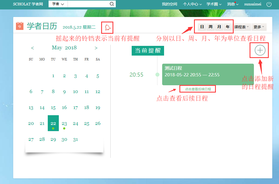Screen dimensions: 279x184
Task: Click the search magnifier icon
Action: 112,4
